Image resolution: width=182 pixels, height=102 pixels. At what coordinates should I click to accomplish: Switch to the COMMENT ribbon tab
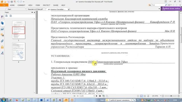coord(21,5)
